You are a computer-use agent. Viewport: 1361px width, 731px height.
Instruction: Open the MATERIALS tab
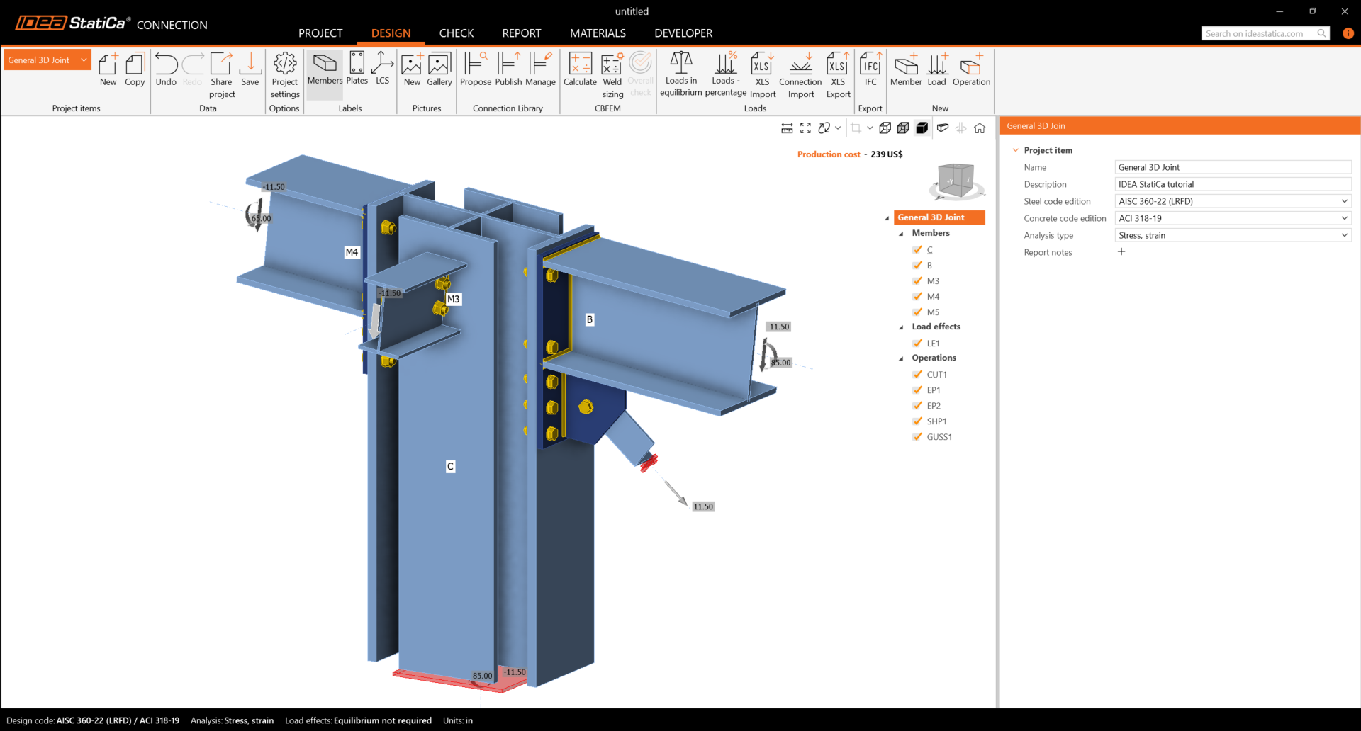pyautogui.click(x=598, y=33)
